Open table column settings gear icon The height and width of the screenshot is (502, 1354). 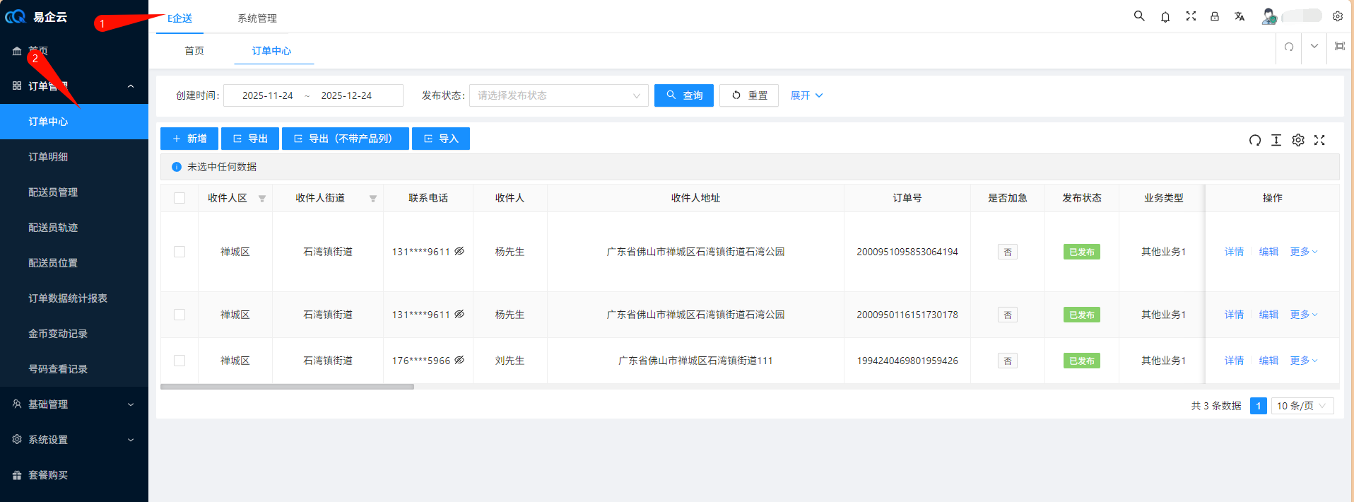(1298, 140)
